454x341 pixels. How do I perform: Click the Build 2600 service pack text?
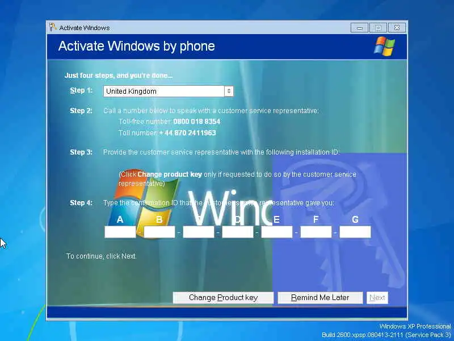[x=386, y=335]
